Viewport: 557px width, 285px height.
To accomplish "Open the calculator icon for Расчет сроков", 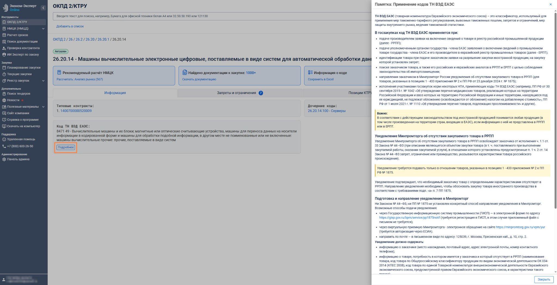I will point(4,35).
